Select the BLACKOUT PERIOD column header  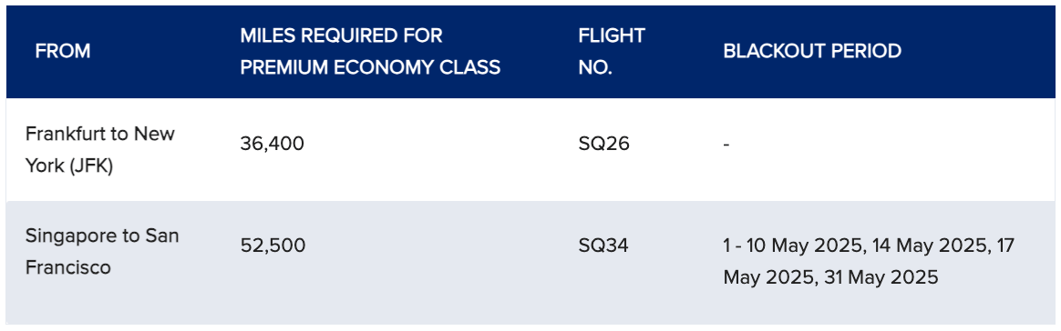(812, 51)
